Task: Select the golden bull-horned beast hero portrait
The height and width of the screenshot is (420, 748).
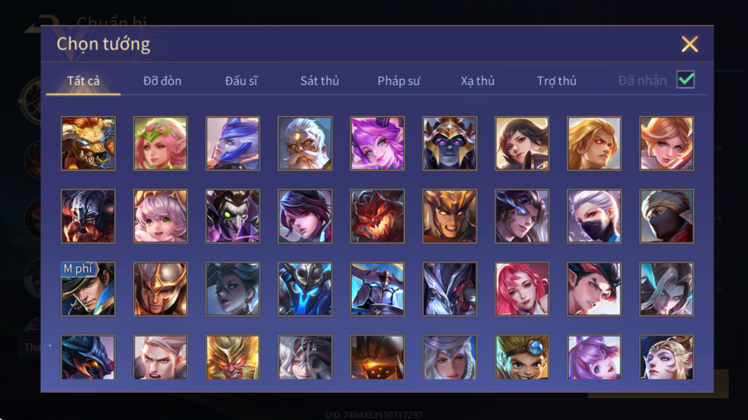Action: [88, 143]
